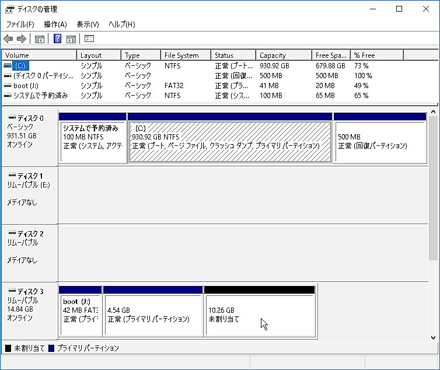Open the ファイル(F) menu
Image resolution: width=440 pixels, height=370 pixels.
(20, 25)
